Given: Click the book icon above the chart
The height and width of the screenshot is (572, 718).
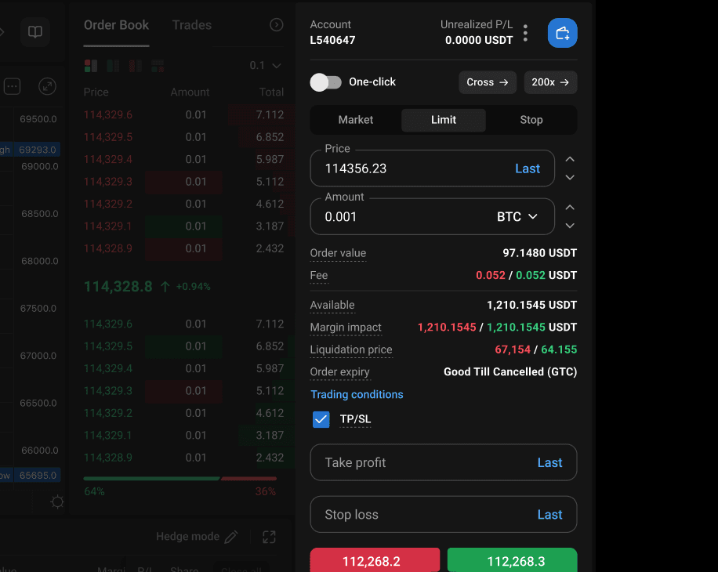Looking at the screenshot, I should click(x=35, y=32).
